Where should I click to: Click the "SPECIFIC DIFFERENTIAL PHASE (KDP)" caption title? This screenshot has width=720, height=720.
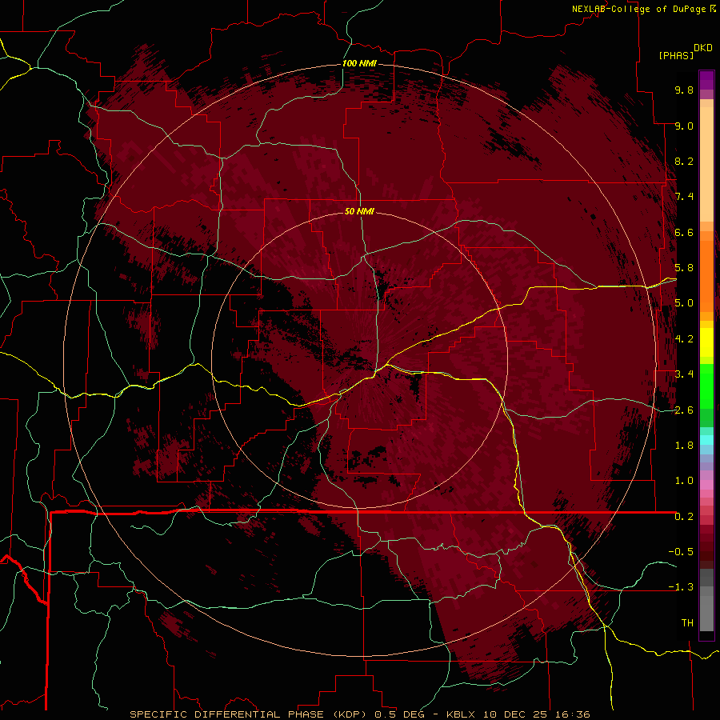pyautogui.click(x=248, y=714)
